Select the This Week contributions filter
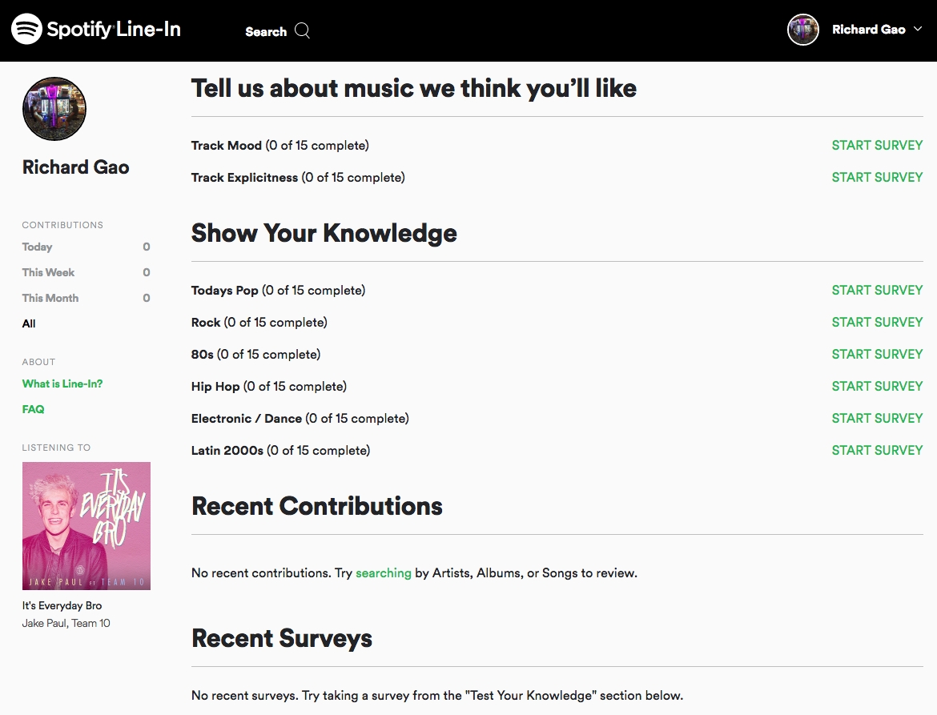937x715 pixels. [48, 272]
